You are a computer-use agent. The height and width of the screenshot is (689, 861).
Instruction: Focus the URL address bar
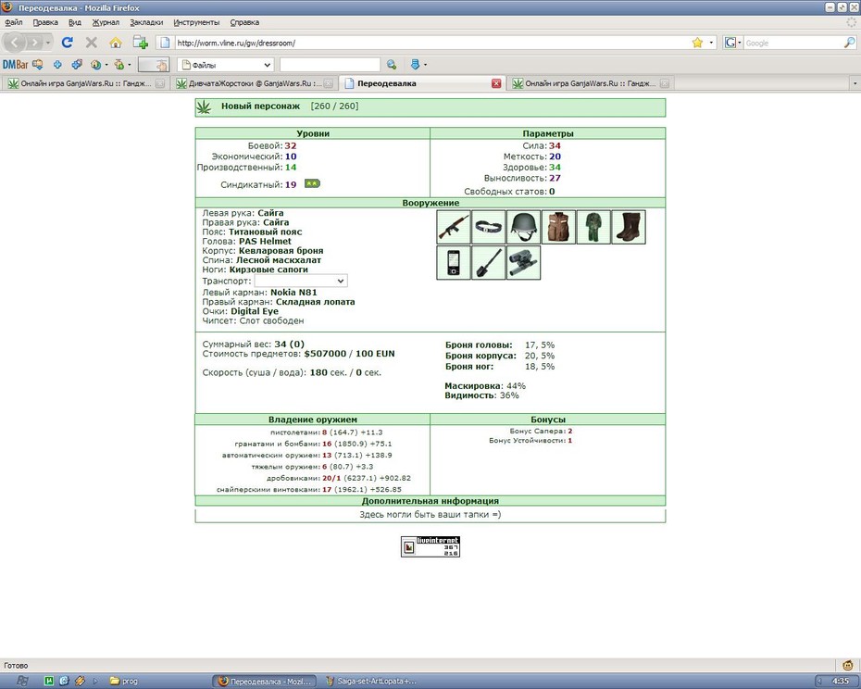tap(431, 43)
